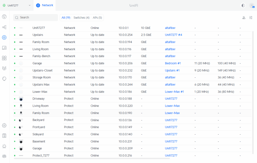Select the All (19) filter tab
257x163 pixels.
[66, 18]
